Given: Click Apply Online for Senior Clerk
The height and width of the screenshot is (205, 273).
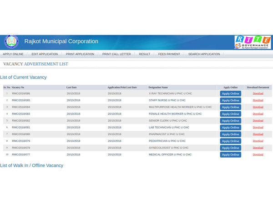Looking at the screenshot, I should click(x=231, y=121).
